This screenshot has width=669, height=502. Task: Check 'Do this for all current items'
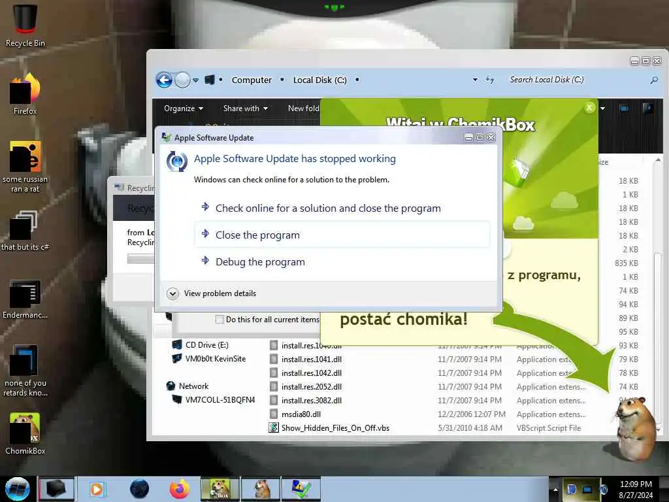[220, 319]
